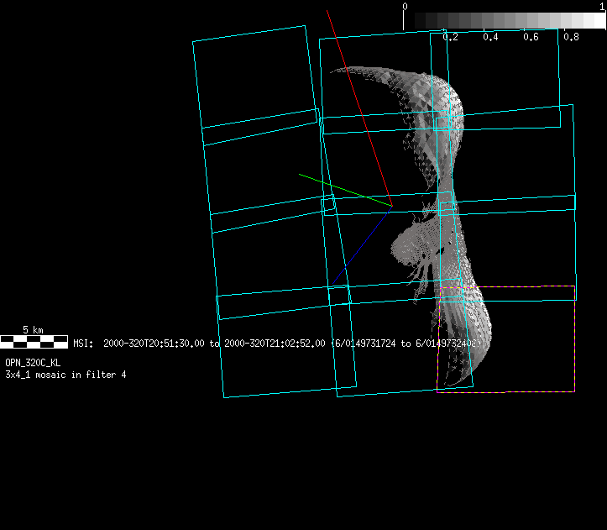Click the colorbar near the 0.6 label

point(531,20)
